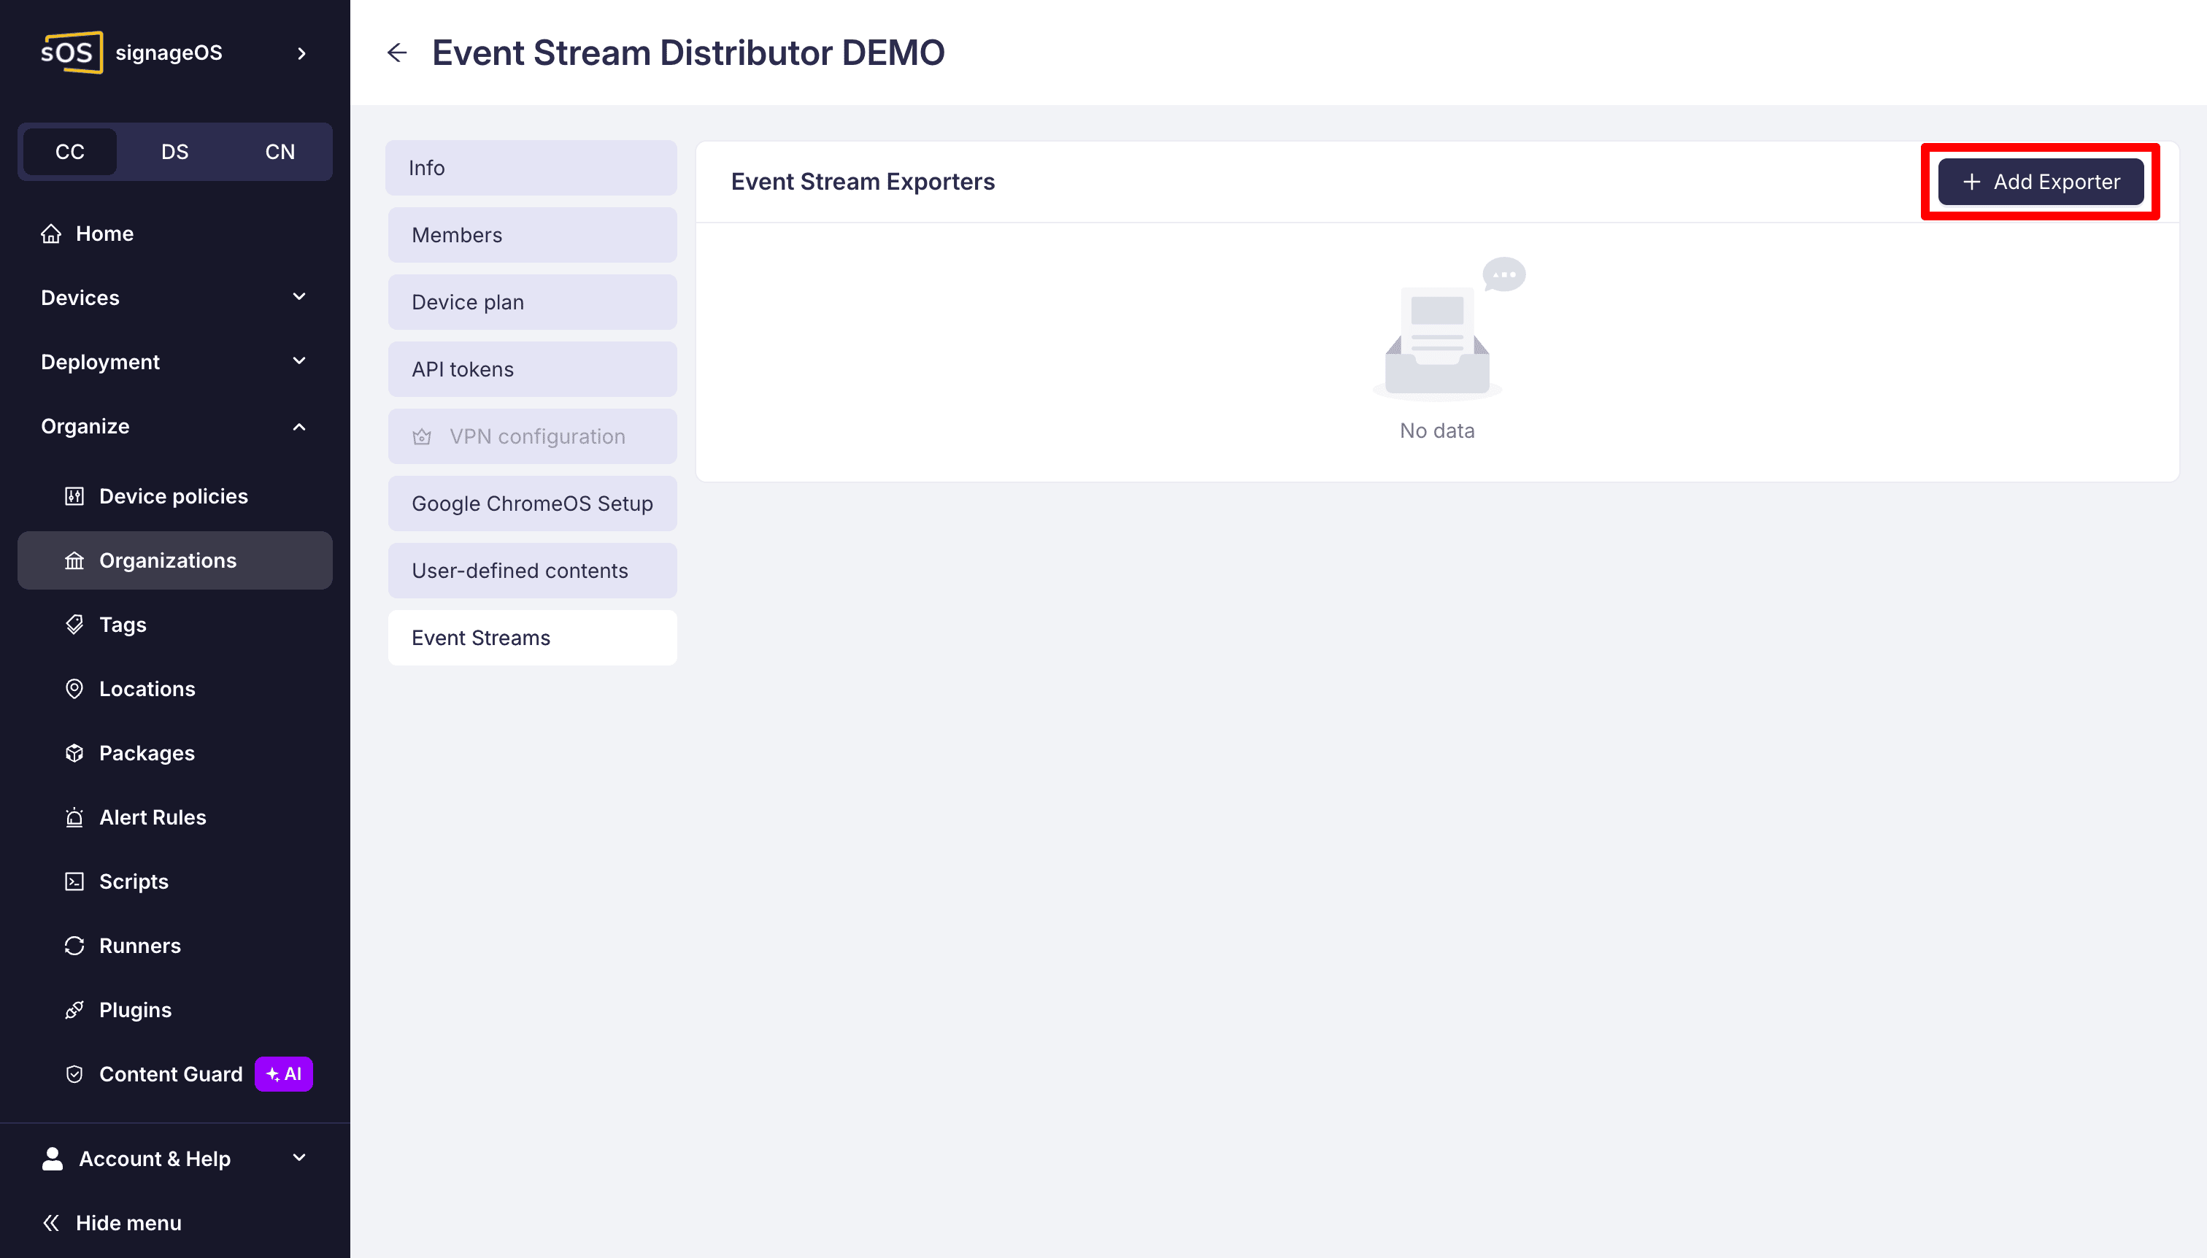2207x1258 pixels.
Task: Select the User-defined contents tab
Action: [x=532, y=570]
